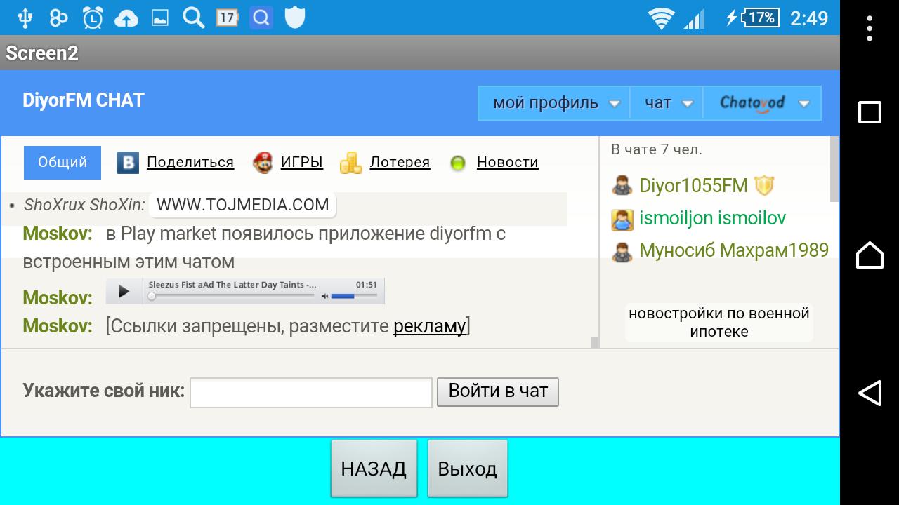This screenshot has width=899, height=505.
Task: Click Diyor1055FM username in list
Action: pyautogui.click(x=693, y=186)
